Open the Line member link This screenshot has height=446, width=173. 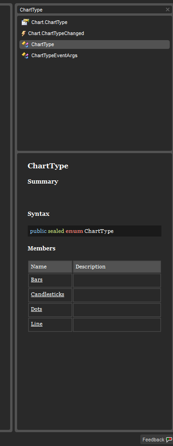37,324
